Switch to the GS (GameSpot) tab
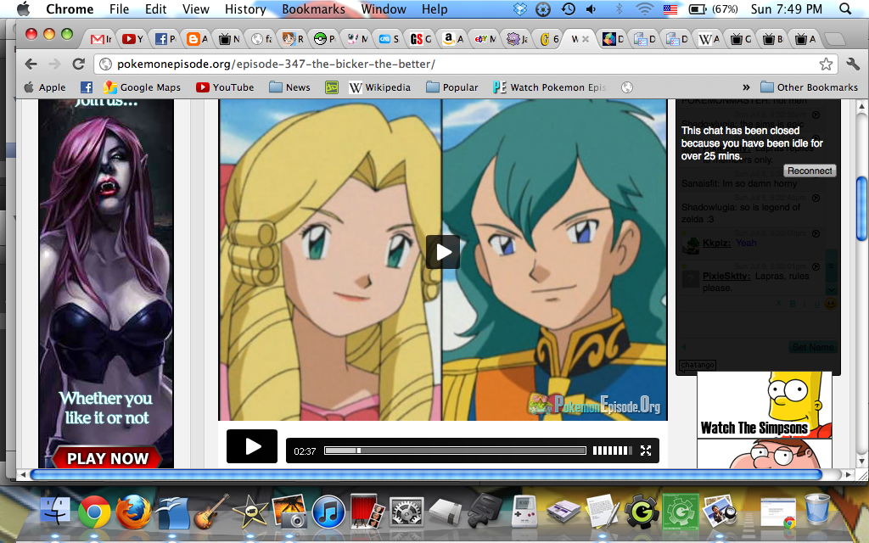 pos(421,39)
